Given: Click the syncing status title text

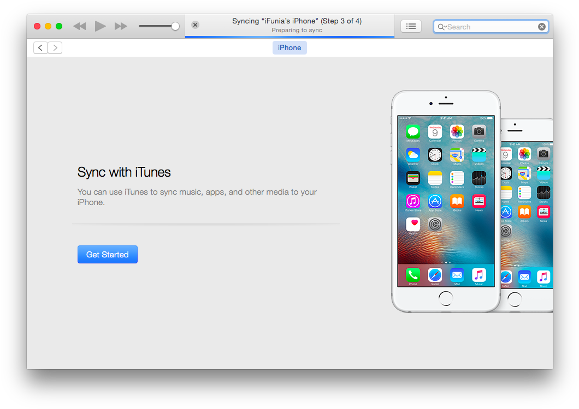Looking at the screenshot, I should [297, 21].
